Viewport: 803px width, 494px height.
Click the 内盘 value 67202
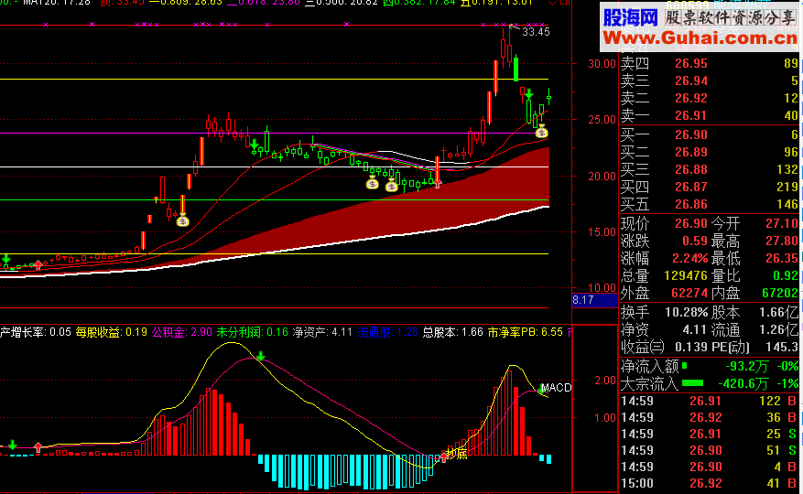coord(780,294)
